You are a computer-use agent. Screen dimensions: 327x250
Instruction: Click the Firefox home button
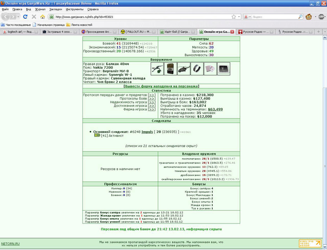point(43,17)
